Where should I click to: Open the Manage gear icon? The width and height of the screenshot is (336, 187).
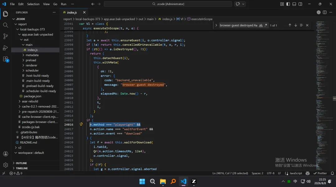6,165
